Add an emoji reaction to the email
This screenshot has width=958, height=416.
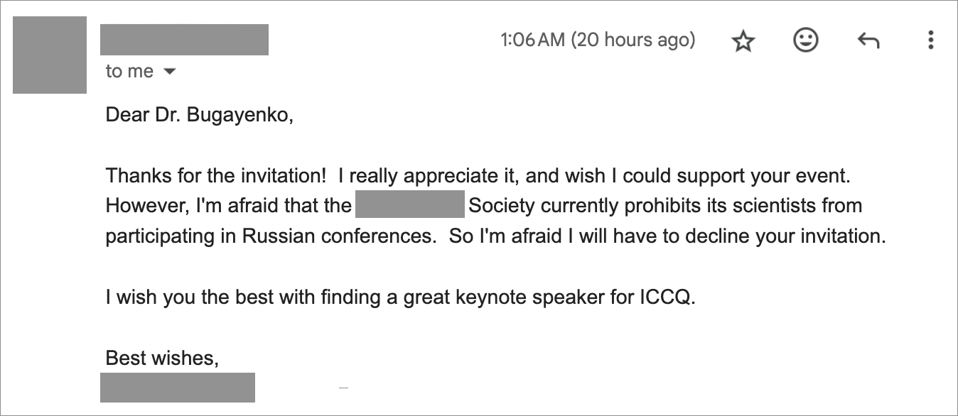pos(806,40)
